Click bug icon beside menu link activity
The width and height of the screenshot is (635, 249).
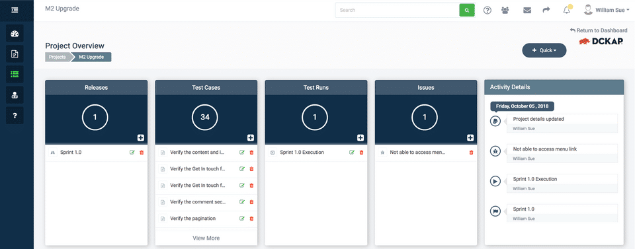tap(495, 151)
